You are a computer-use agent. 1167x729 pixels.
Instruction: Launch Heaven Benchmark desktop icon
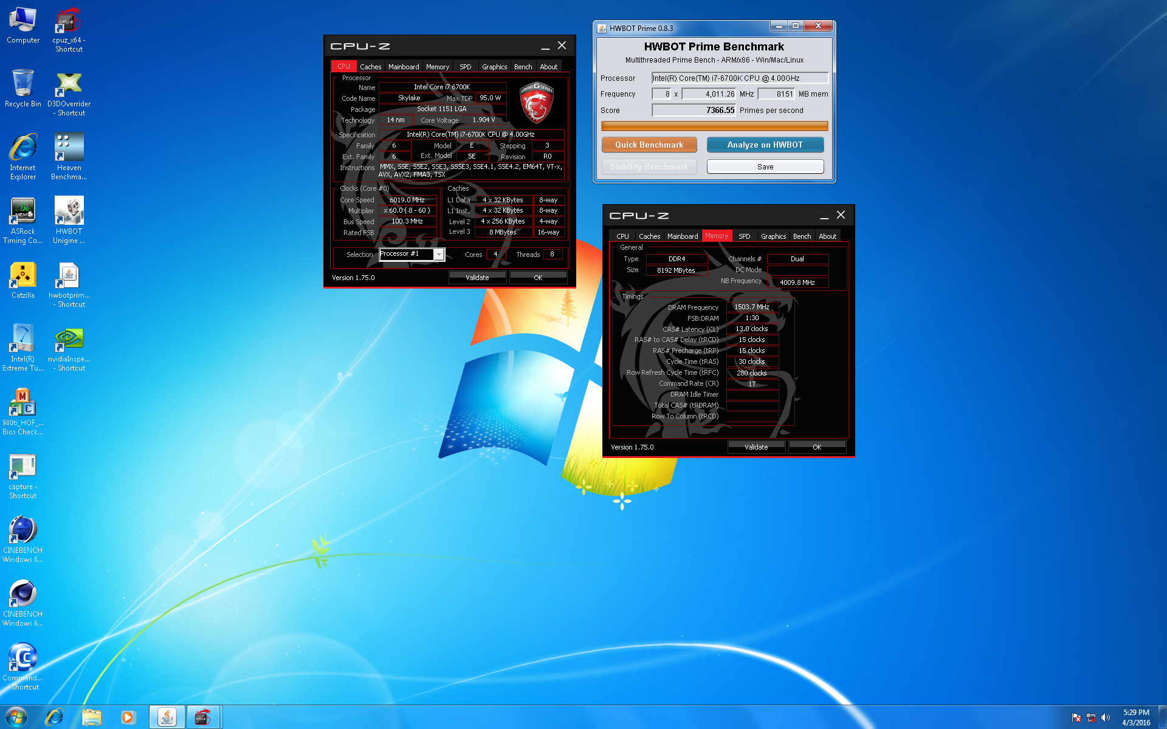(69, 157)
